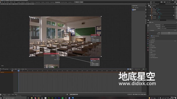Click the Sampling panel presets icon
The image size is (177, 99).
pyautogui.click(x=175, y=30)
